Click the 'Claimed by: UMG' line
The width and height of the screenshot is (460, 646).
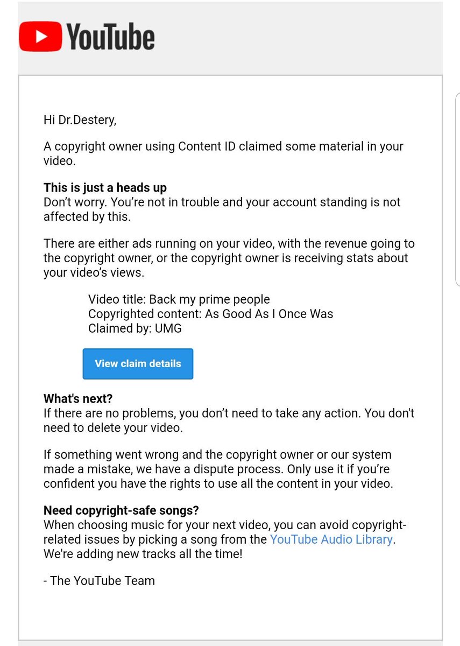(135, 328)
